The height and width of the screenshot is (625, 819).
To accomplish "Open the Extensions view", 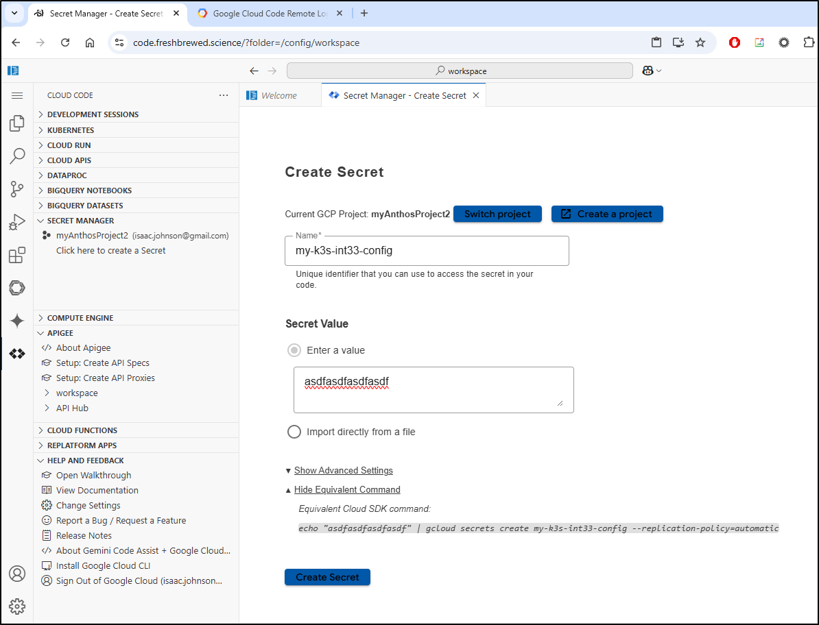I will point(16,255).
